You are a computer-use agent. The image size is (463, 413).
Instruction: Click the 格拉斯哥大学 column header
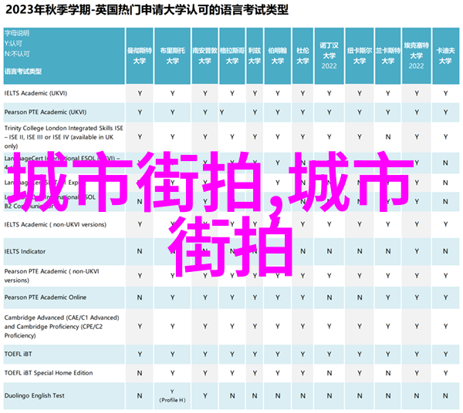[232, 56]
